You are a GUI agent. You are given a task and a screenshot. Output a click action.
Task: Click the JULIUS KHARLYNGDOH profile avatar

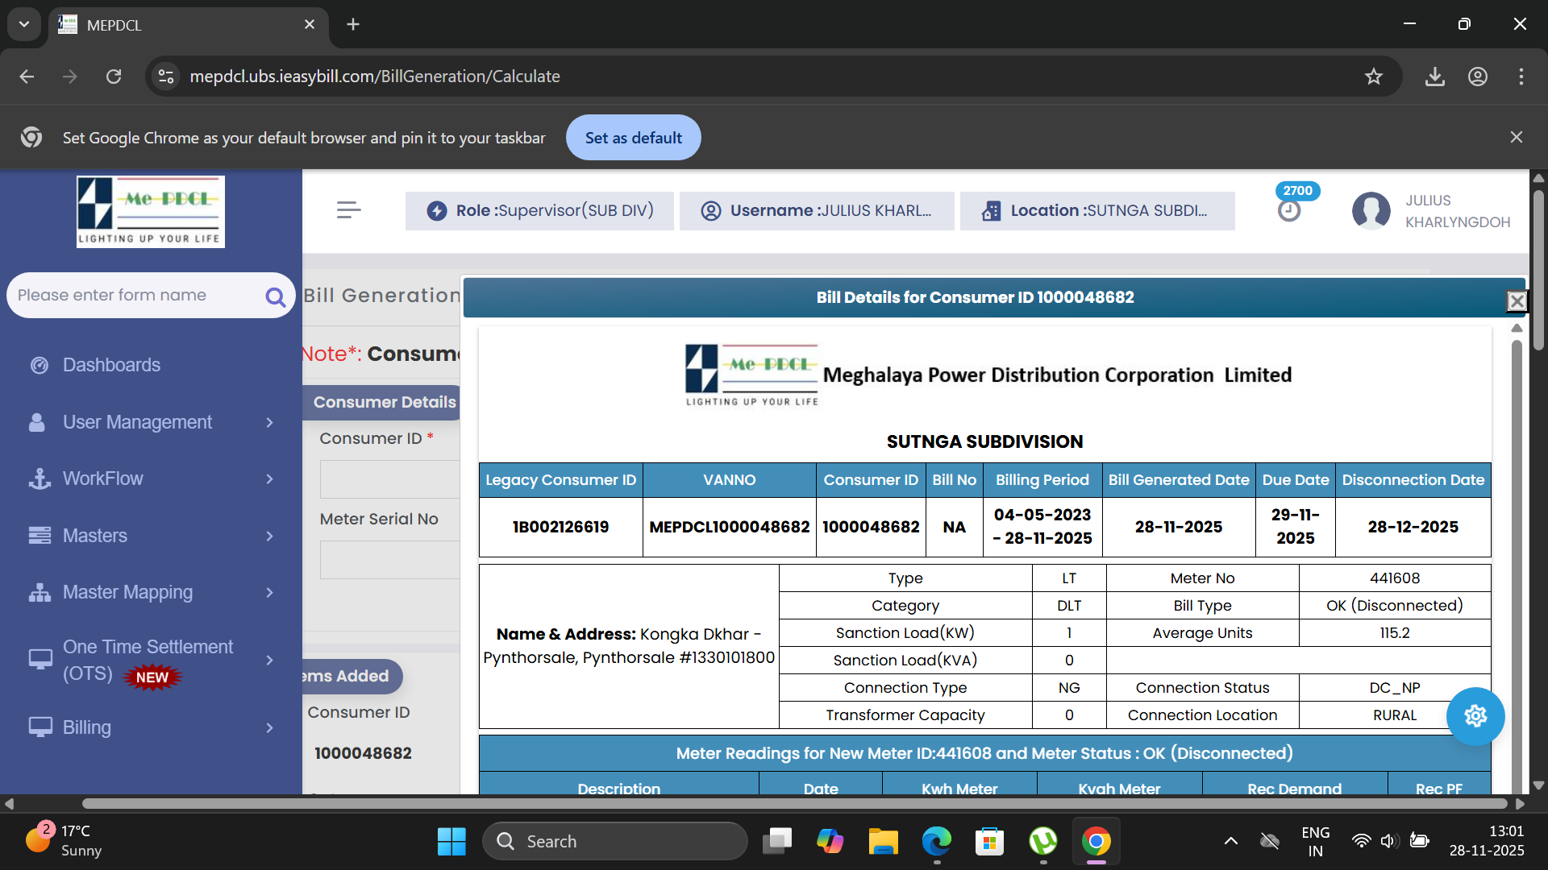click(1371, 211)
